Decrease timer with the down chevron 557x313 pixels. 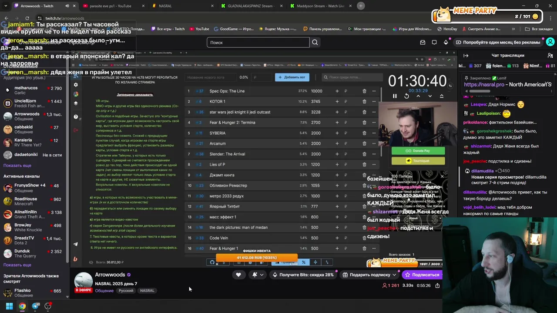(x=430, y=96)
